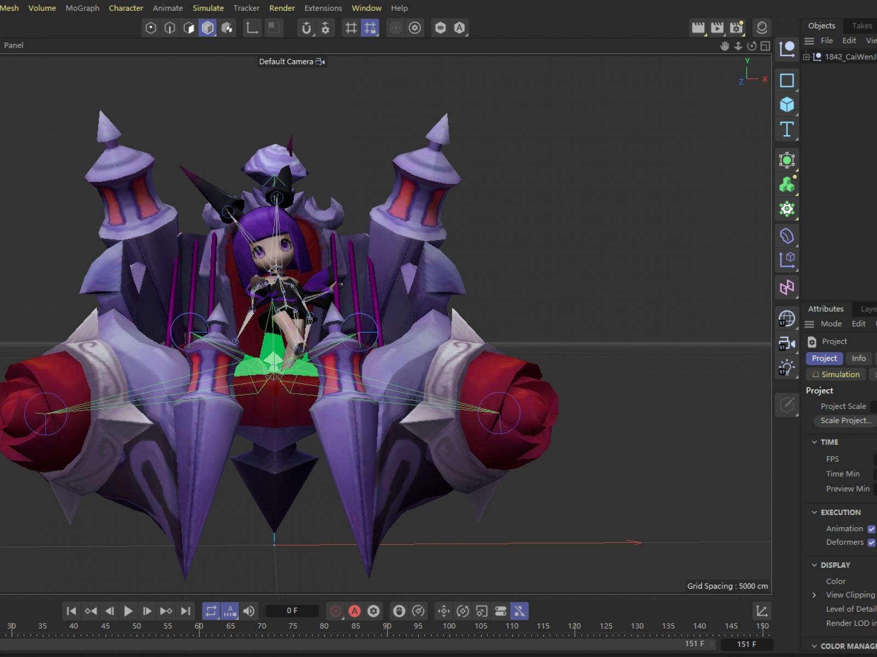Select the Edges mode icon
Viewport: 877px width, 657px height.
click(170, 28)
